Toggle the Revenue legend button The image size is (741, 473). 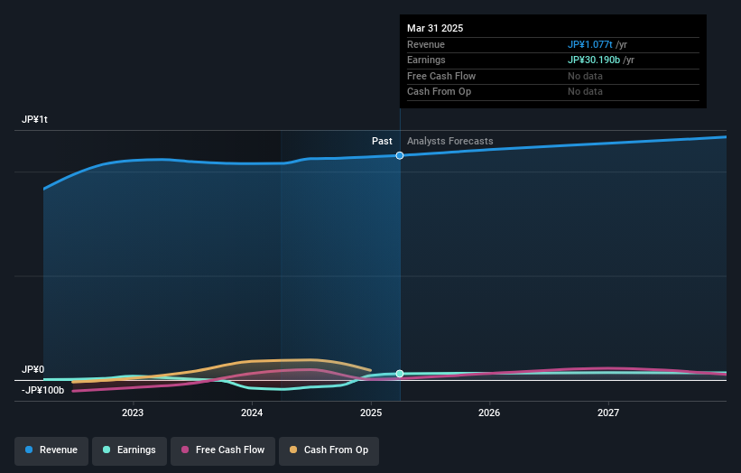[51, 450]
